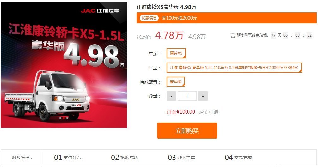The width and height of the screenshot is (318, 167).
Task: Select the 江淮 康铃X5 豪享版 model option
Action: coord(234,68)
